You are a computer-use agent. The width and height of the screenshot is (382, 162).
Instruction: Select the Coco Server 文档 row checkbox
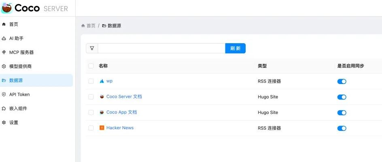[x=91, y=97]
